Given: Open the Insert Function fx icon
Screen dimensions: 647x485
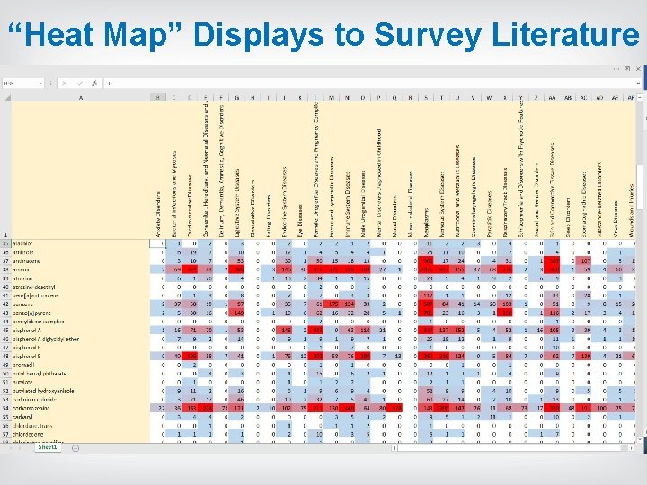Looking at the screenshot, I should pyautogui.click(x=94, y=84).
